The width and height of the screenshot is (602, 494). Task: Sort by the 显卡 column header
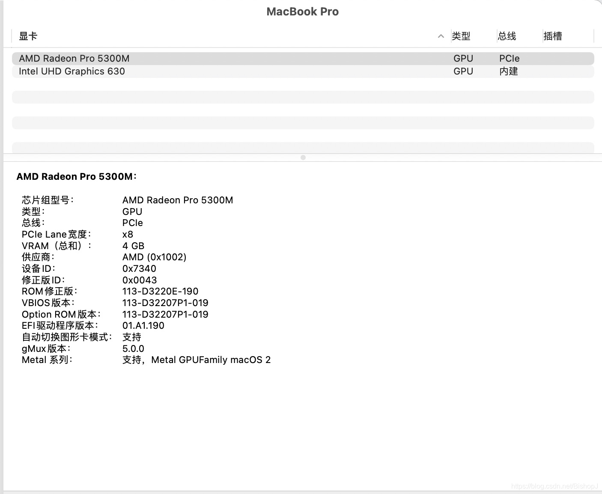point(28,36)
